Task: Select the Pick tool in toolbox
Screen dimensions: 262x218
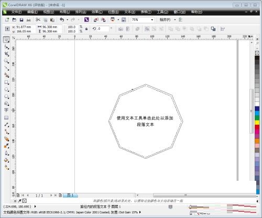Action: (6, 40)
